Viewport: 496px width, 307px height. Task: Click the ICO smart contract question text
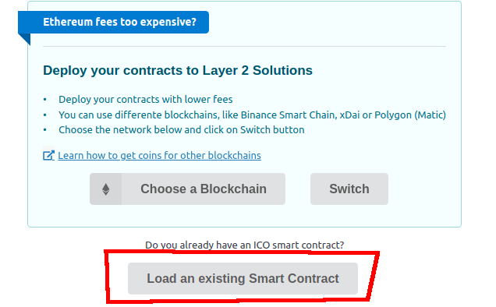pyautogui.click(x=244, y=245)
